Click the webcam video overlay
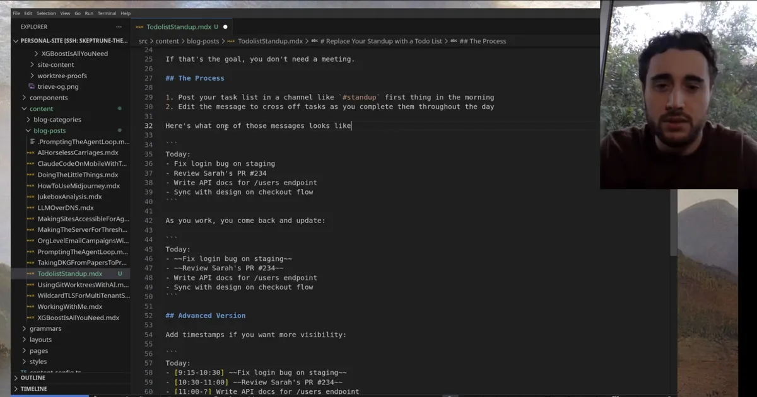The width and height of the screenshot is (757, 397). click(x=678, y=95)
